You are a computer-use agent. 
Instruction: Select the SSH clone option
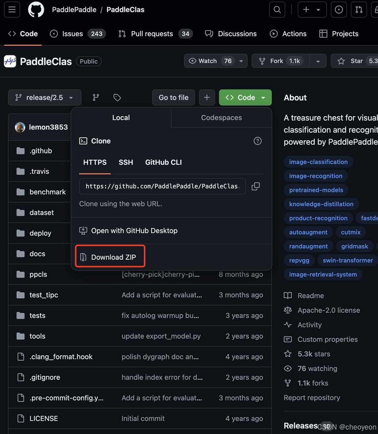[x=126, y=162]
